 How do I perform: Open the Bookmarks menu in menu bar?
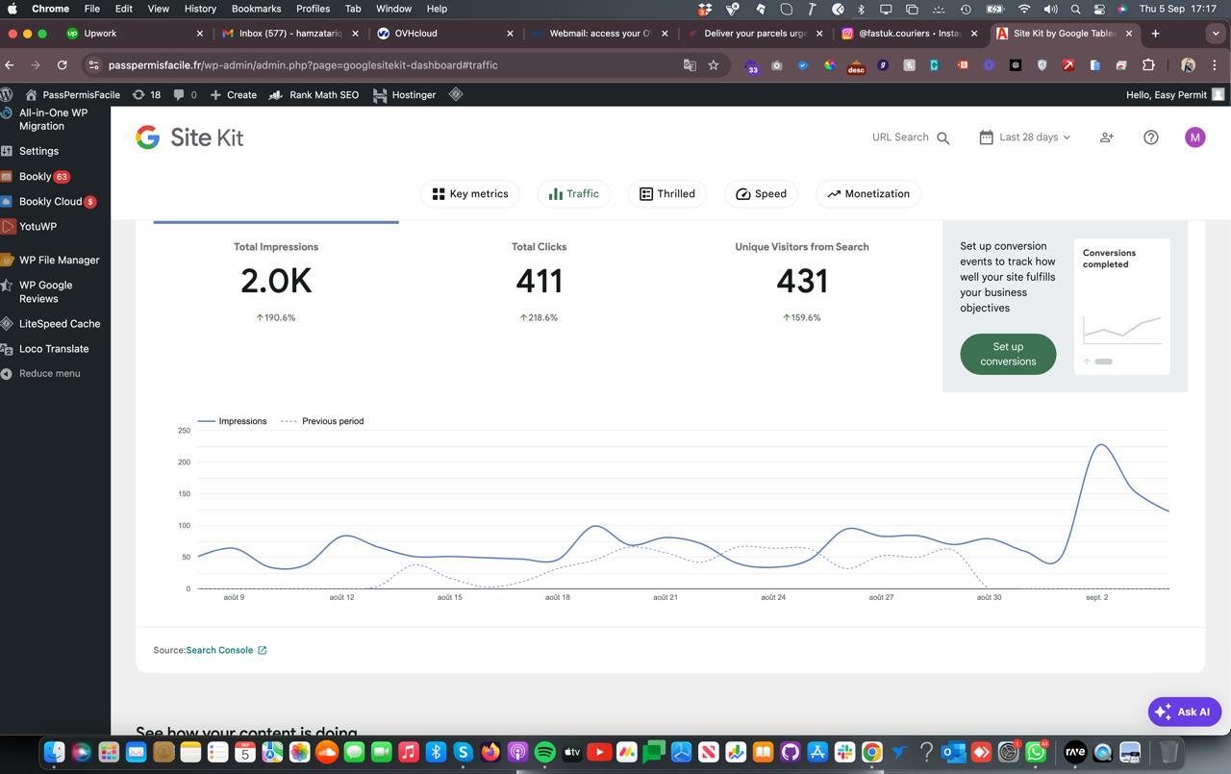256,9
